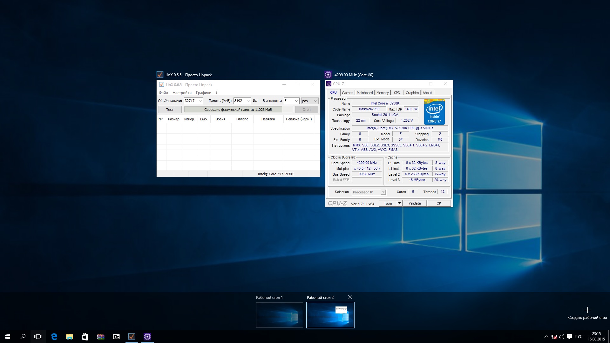610x343 pixels.
Task: Click the Task View taskbar button
Action: coord(38,337)
